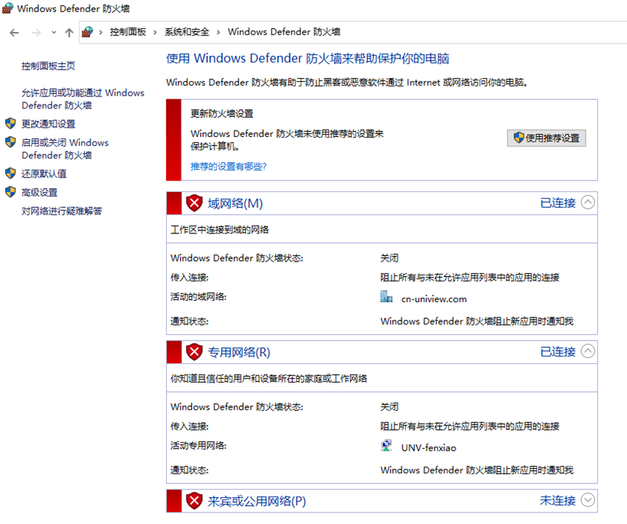Click red shield icon of 来宾或公用网络
The image size is (627, 524).
(x=194, y=500)
